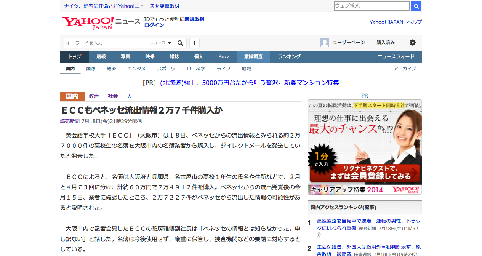Open the ヘルプ link
482x256 pixels.
pos(414,22)
